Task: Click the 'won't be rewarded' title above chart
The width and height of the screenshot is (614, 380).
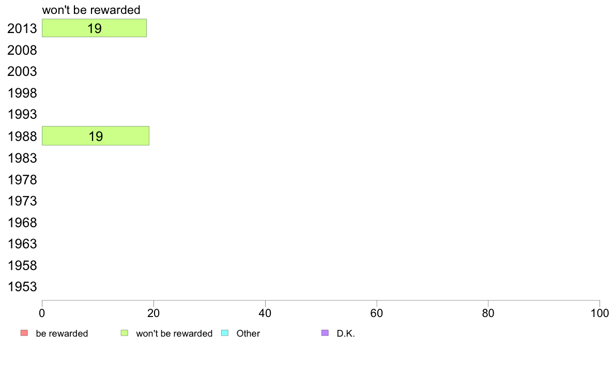Action: point(91,10)
